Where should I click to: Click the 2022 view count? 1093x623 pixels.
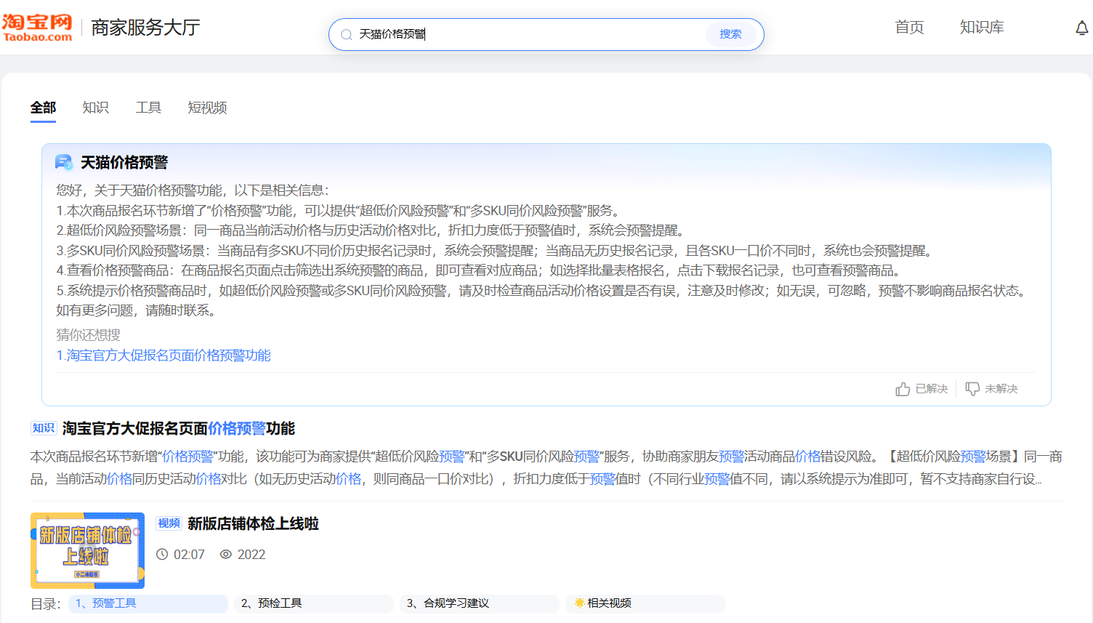(251, 555)
